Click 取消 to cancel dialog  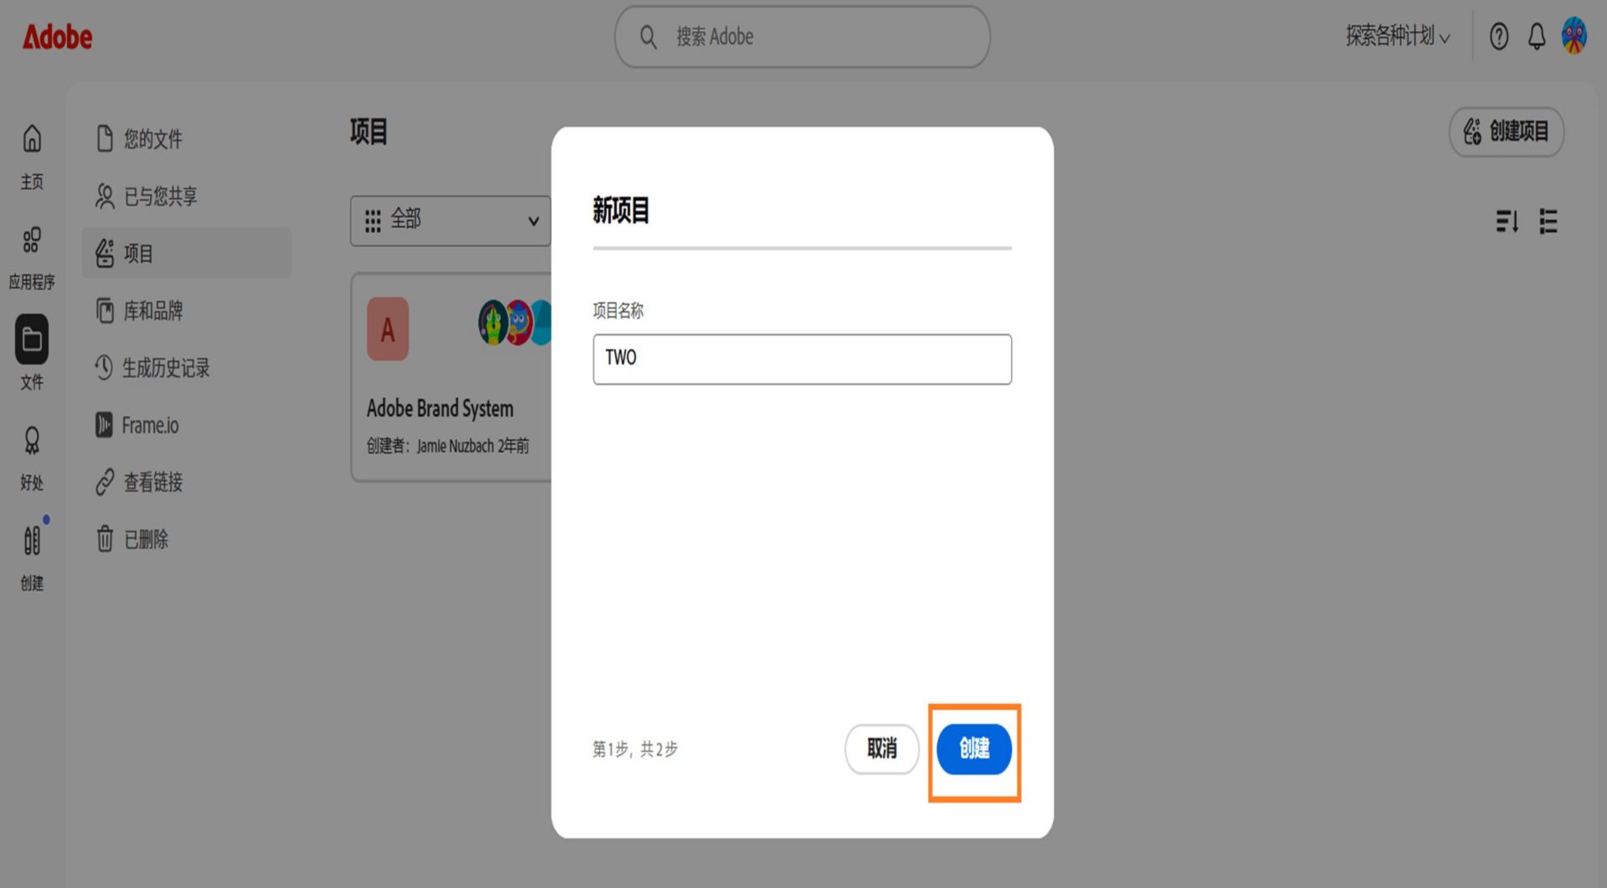(882, 748)
